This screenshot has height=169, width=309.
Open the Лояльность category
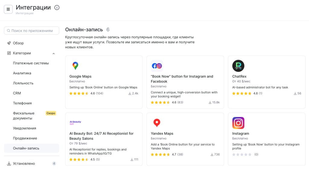coord(23,83)
